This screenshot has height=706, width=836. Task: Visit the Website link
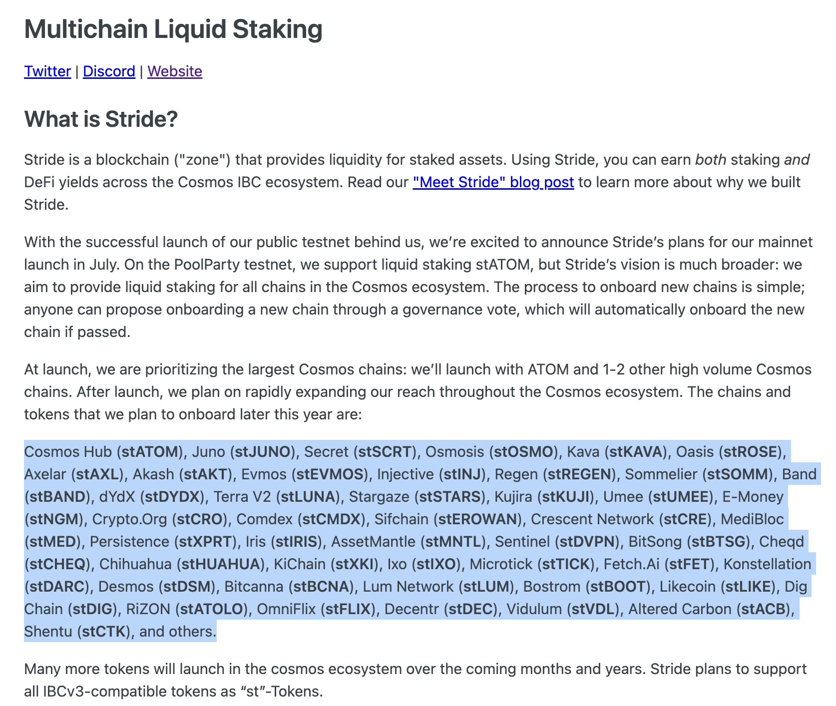click(175, 71)
